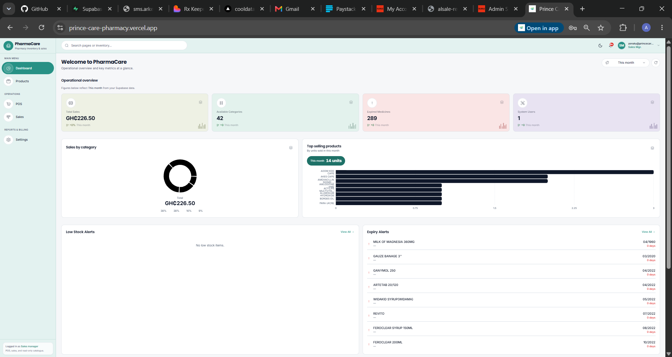
Task: Click View All in Low Stock Alerts
Action: 347,232
